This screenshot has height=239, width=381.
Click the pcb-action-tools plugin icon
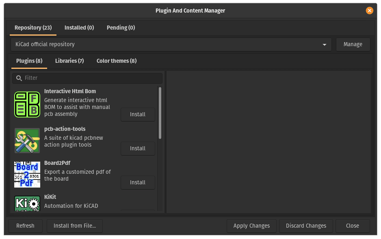pyautogui.click(x=27, y=141)
